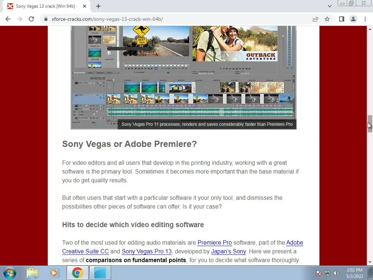Click the Hits to decide which video editing software heading
Viewport: 373px width, 280px height.
coord(133,225)
